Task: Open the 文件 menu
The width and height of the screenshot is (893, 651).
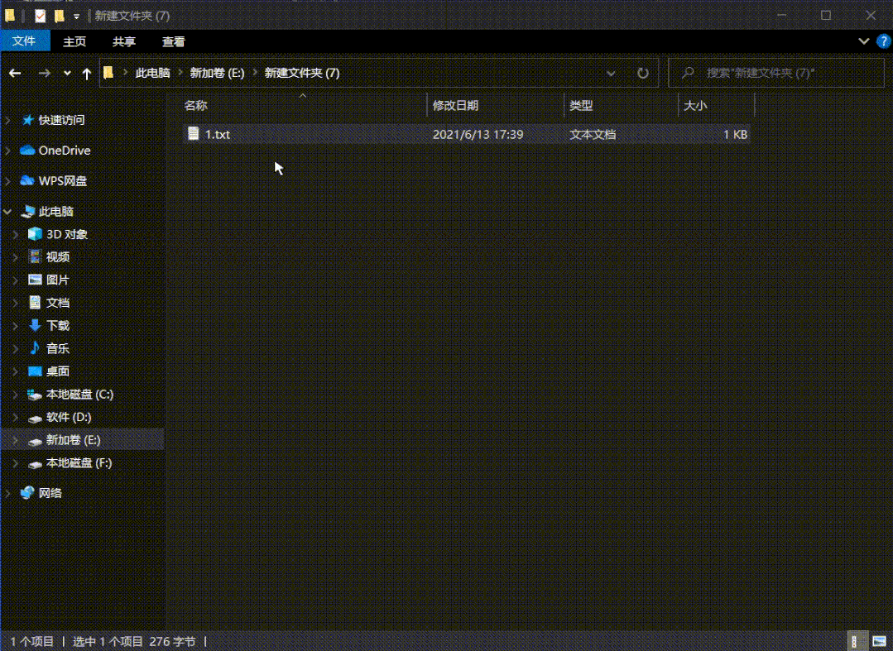Action: click(x=25, y=41)
